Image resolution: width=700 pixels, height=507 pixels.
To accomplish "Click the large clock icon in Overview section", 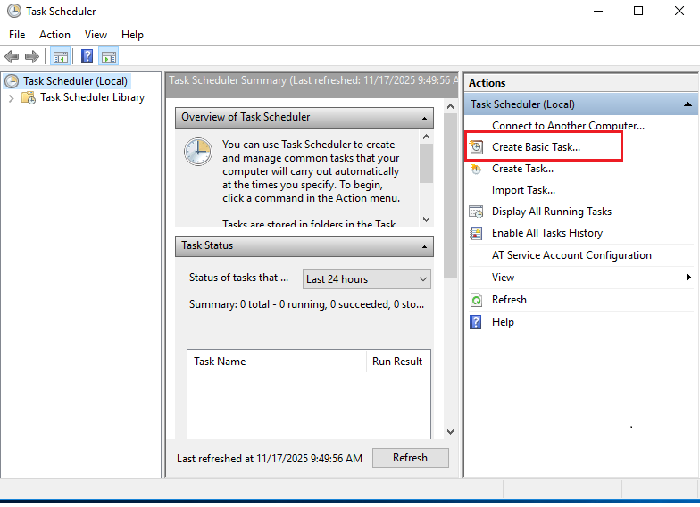I will click(x=198, y=152).
